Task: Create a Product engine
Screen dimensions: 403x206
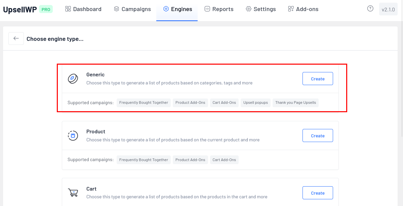Action: click(318, 136)
